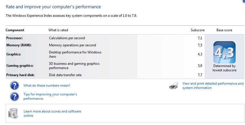Image resolution: width=245 pixels, height=125 pixels.
Task: Click the large blue base score badge
Action: [x=224, y=52]
